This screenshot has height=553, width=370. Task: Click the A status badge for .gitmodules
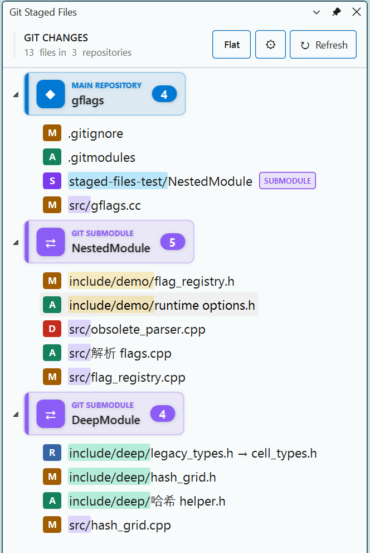pyautogui.click(x=52, y=157)
